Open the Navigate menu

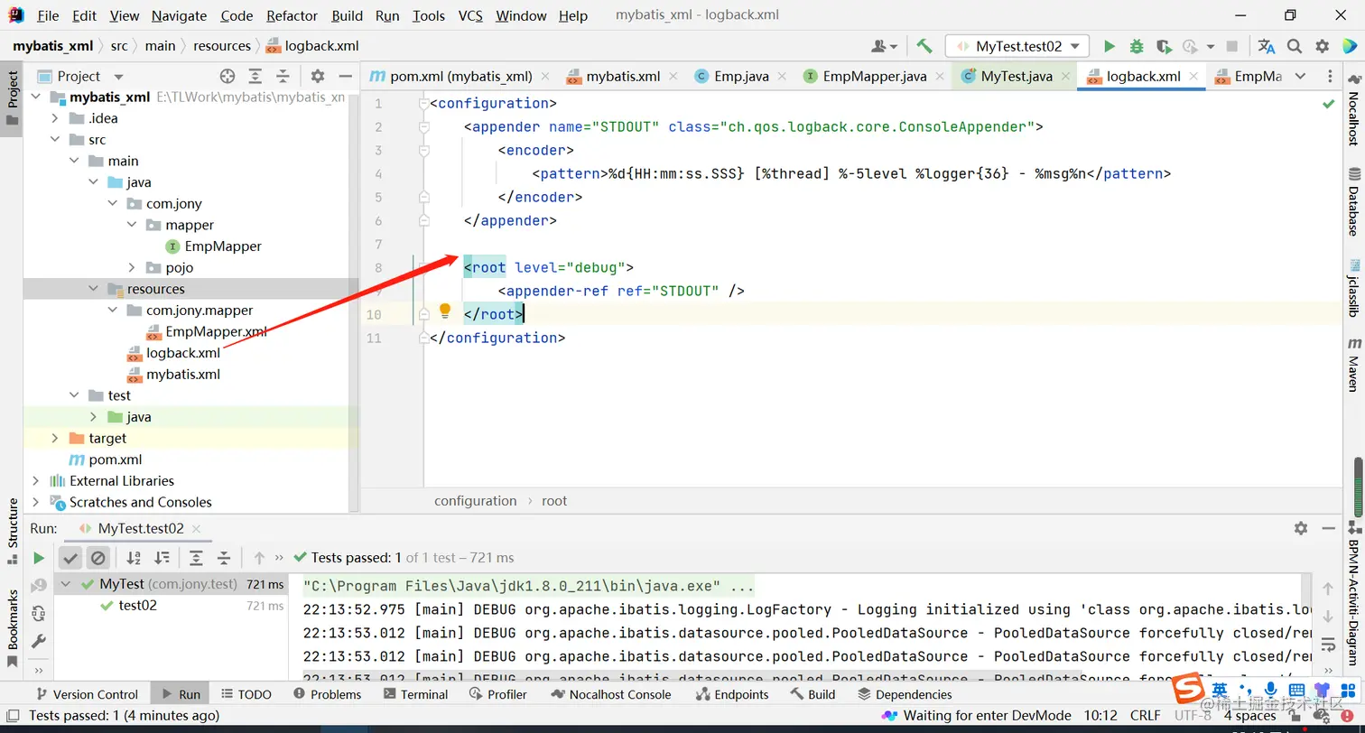(x=179, y=15)
